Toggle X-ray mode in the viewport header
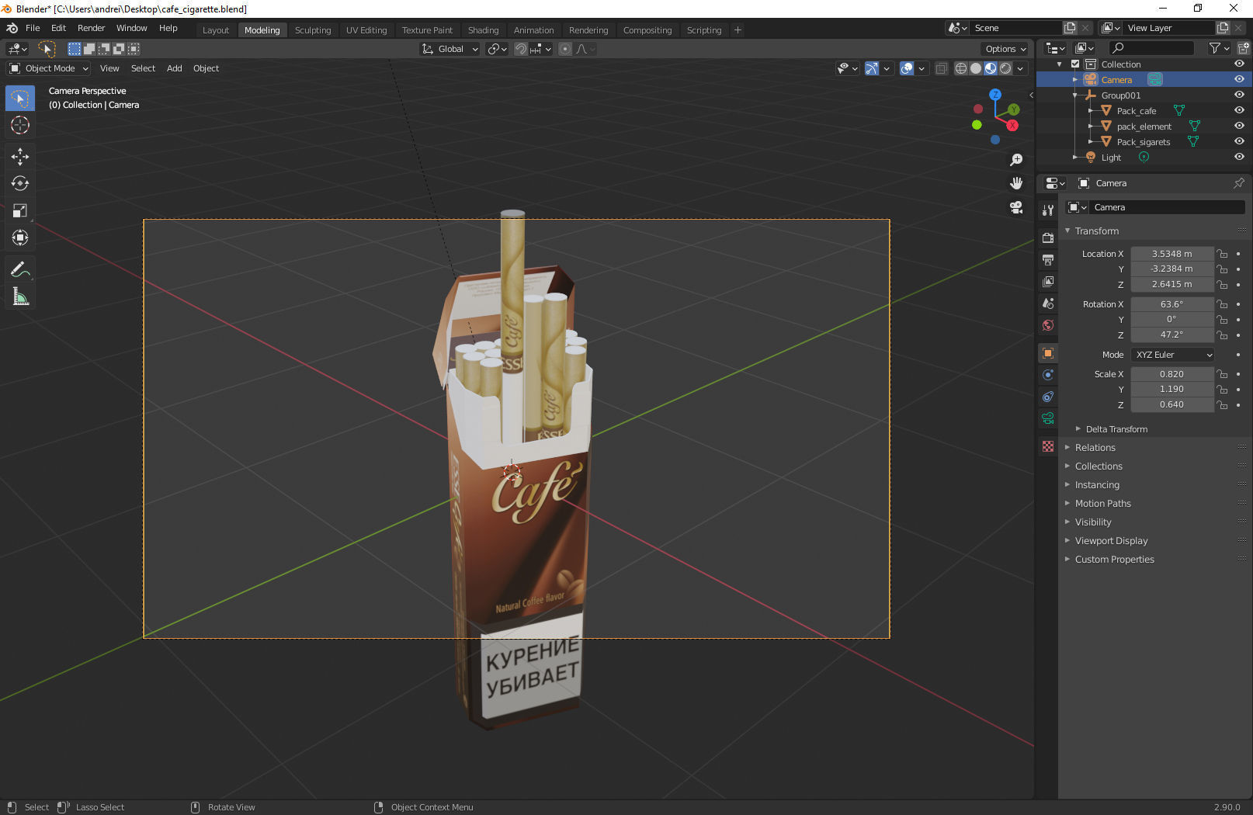1253x815 pixels. coord(941,68)
